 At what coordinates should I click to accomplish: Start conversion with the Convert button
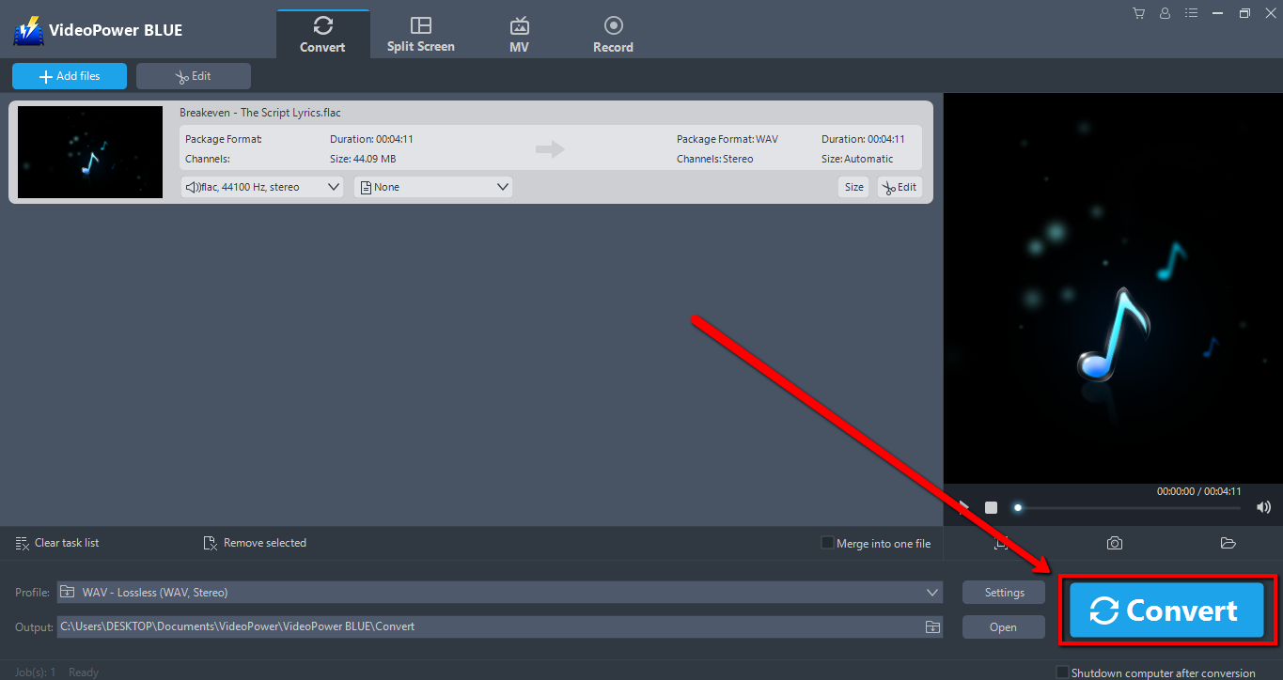pos(1166,610)
